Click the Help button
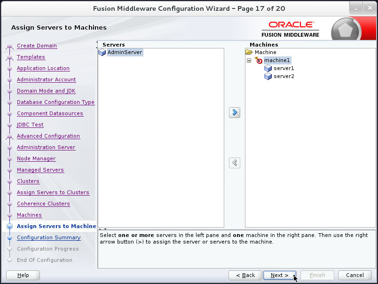The height and width of the screenshot is (284, 378). point(23,275)
